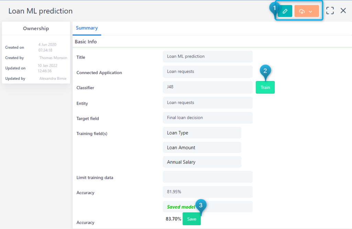The width and height of the screenshot is (352, 229).
Task: Close the Loan ML prediction window
Action: pyautogui.click(x=343, y=11)
